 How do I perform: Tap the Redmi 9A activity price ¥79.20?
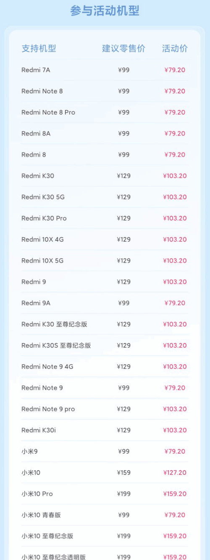click(x=175, y=303)
